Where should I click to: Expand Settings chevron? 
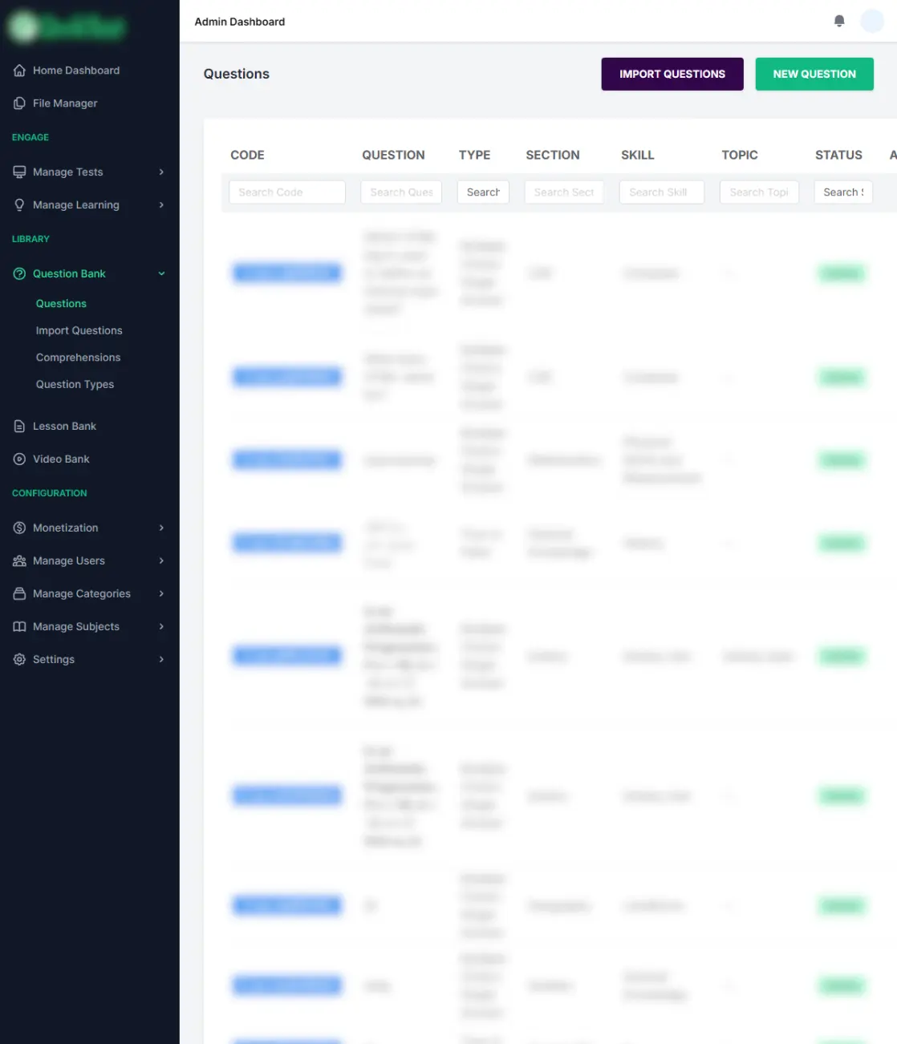tap(161, 660)
